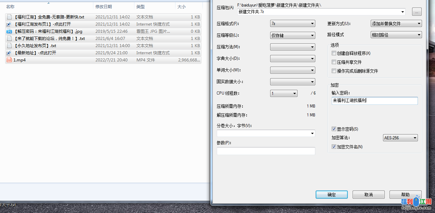
Task: Click the 输入密码 password text field
Action: (374, 101)
